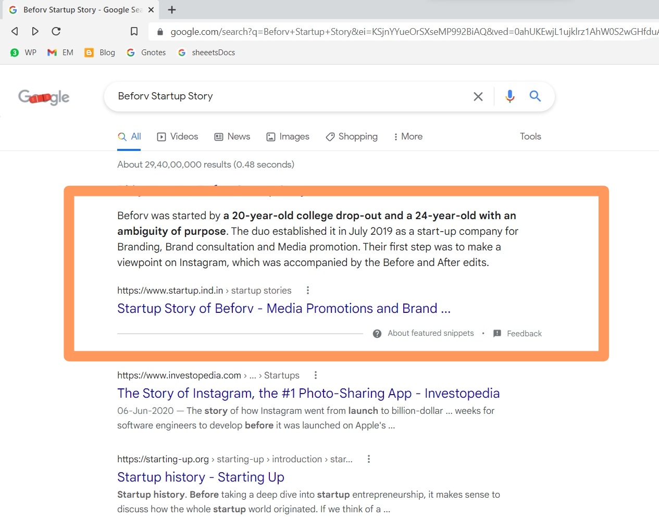Click the About 29,40,00,000 results text

tap(206, 165)
